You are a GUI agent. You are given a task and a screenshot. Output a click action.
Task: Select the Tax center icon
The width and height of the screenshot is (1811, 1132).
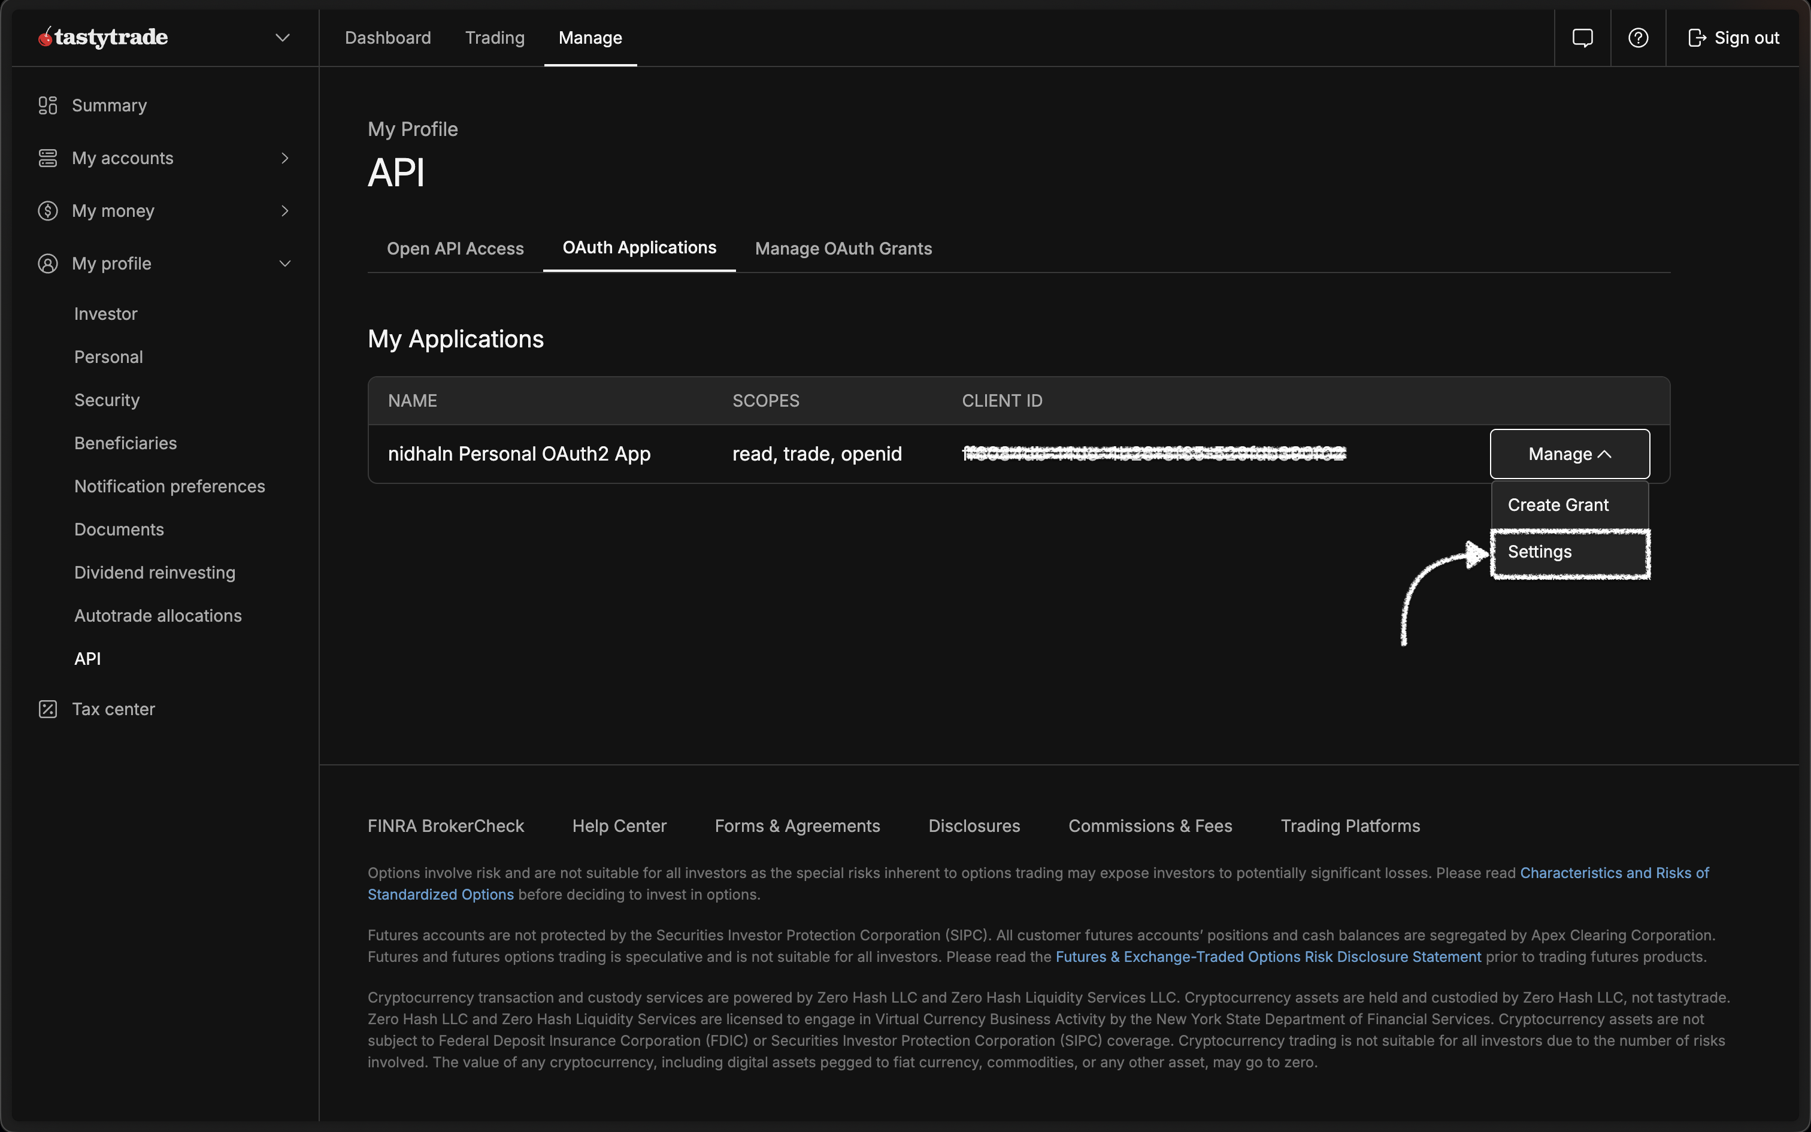click(x=48, y=708)
